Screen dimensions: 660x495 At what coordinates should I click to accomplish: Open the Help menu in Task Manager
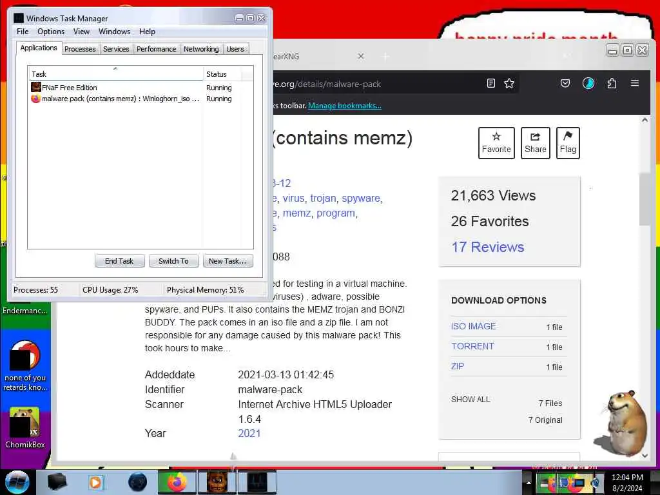(147, 32)
